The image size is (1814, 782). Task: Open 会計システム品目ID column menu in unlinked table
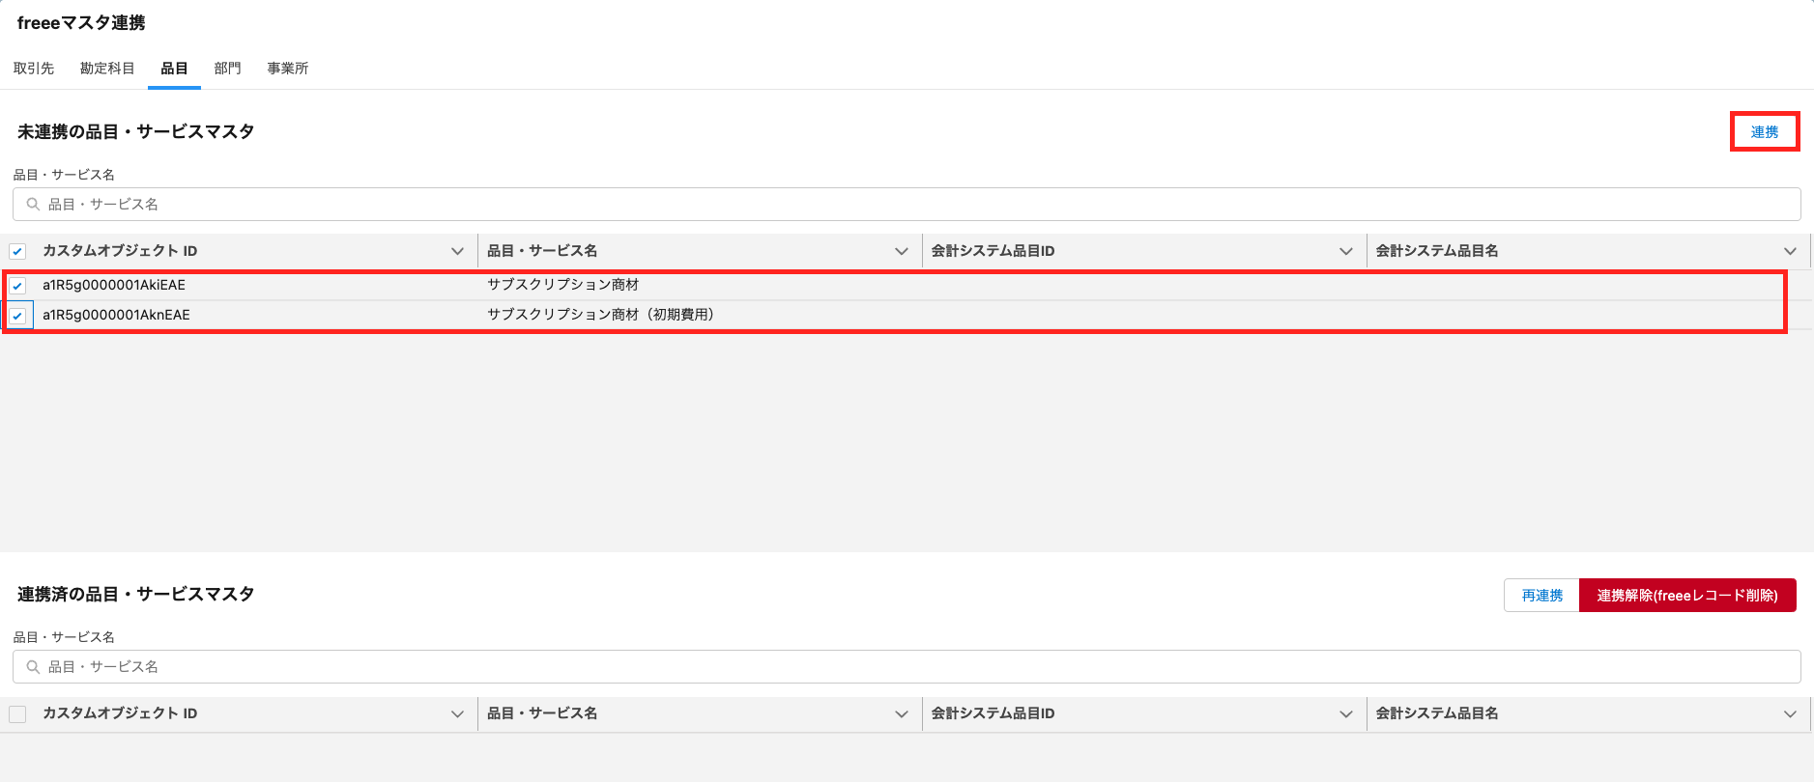coord(1345,251)
